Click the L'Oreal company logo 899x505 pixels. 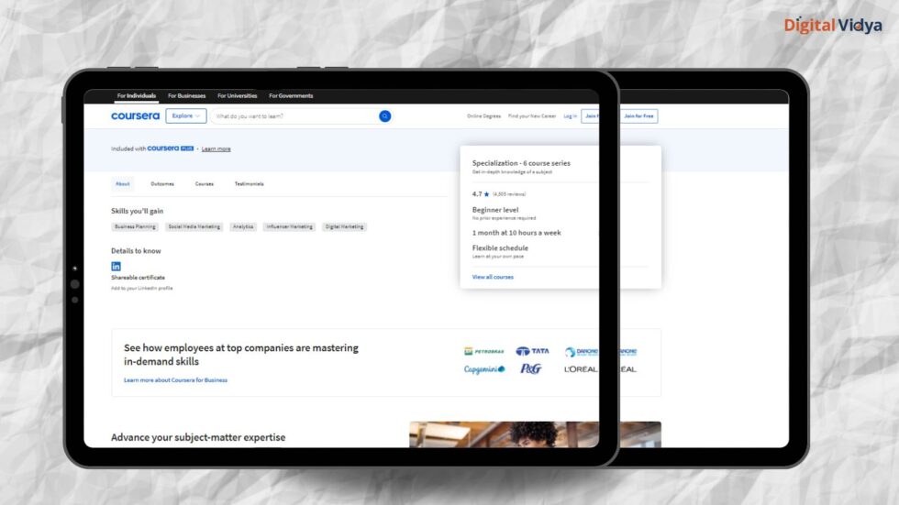pyautogui.click(x=580, y=369)
